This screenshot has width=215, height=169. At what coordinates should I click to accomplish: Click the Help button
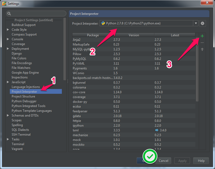(x=201, y=161)
